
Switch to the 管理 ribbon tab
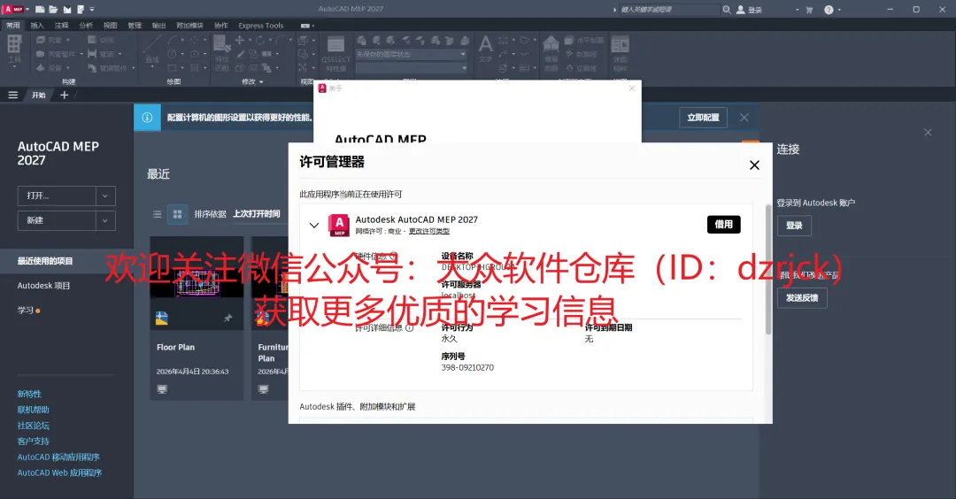coord(135,26)
